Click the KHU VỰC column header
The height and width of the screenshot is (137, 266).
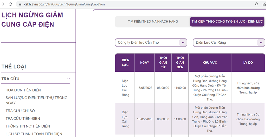point(210,63)
